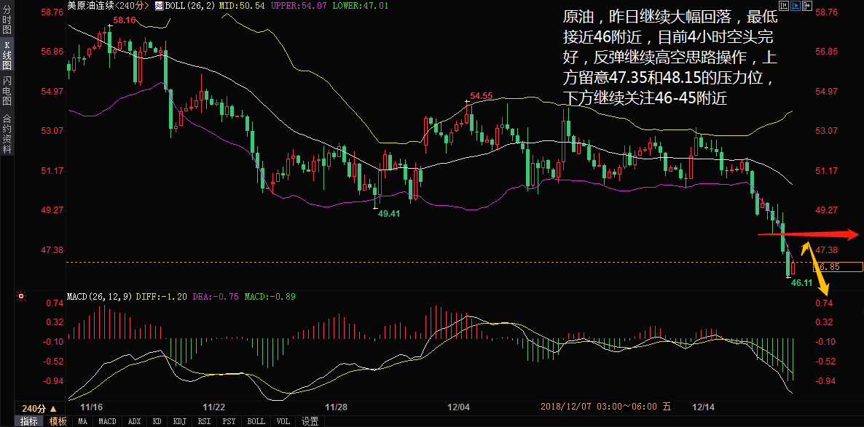Click the <240分> period label in title
This screenshot has height=427, width=864.
[x=133, y=6]
